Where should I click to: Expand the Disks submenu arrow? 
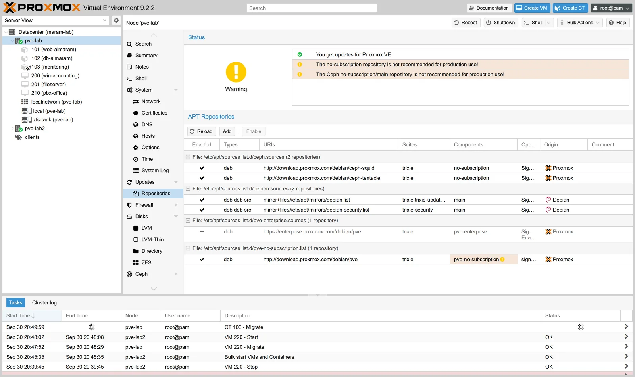click(x=176, y=217)
